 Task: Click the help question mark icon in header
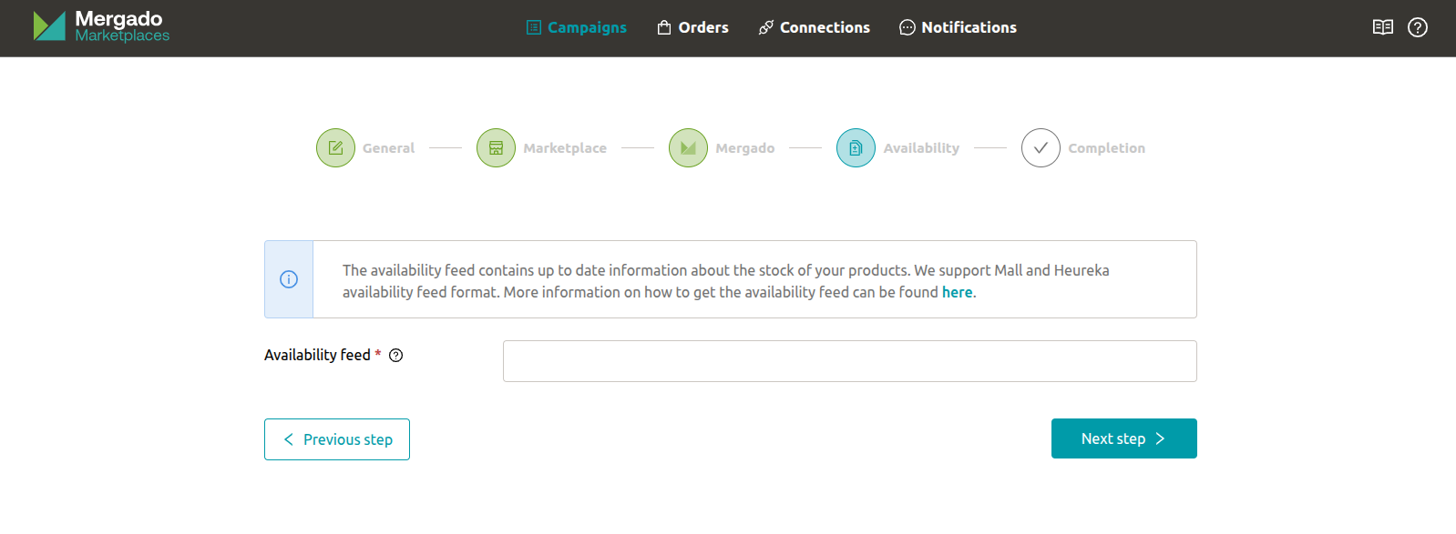[1417, 27]
